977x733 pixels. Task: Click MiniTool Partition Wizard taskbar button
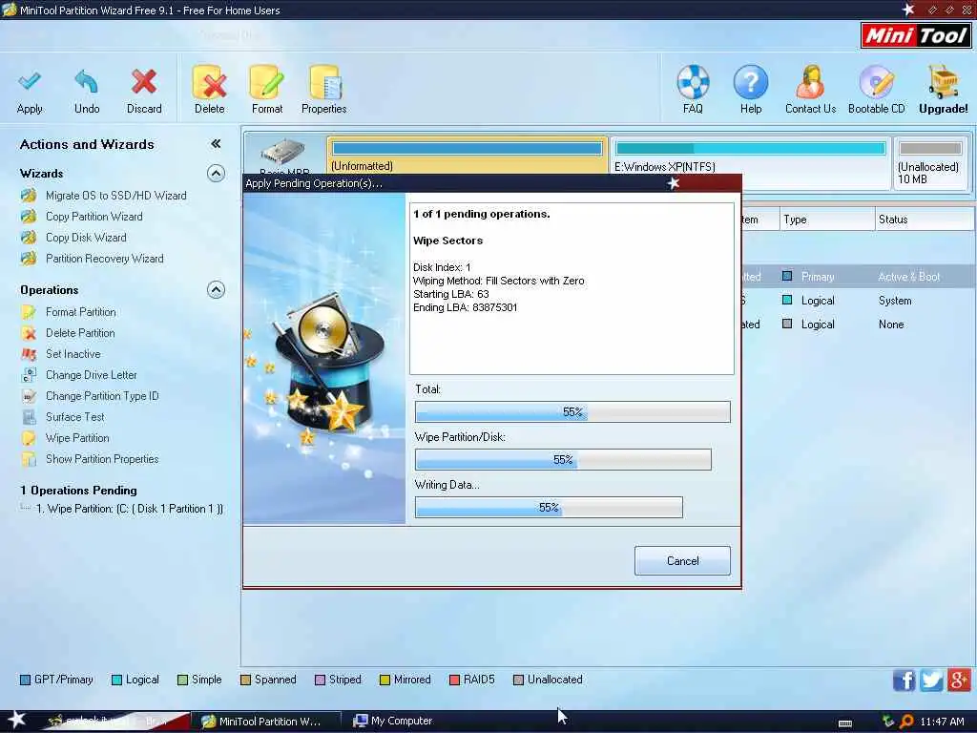pyautogui.click(x=265, y=722)
